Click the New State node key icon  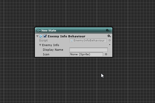(39, 30)
